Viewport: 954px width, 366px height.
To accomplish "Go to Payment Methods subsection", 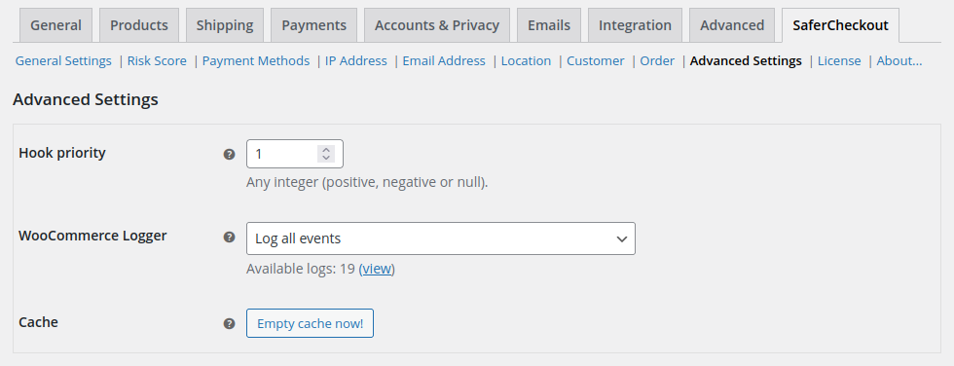I will coord(255,60).
